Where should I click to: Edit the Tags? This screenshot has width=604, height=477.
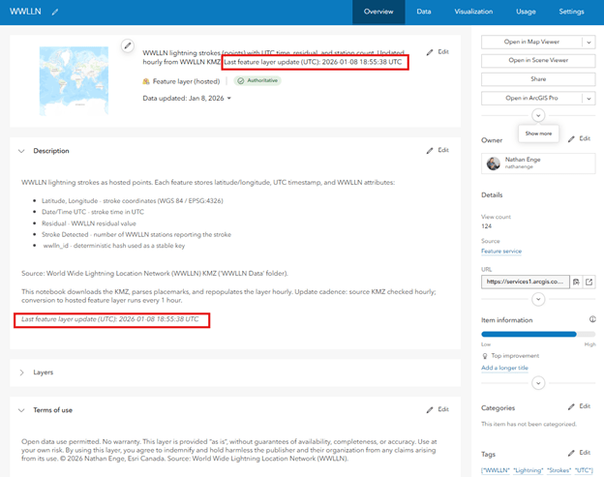[579, 453]
